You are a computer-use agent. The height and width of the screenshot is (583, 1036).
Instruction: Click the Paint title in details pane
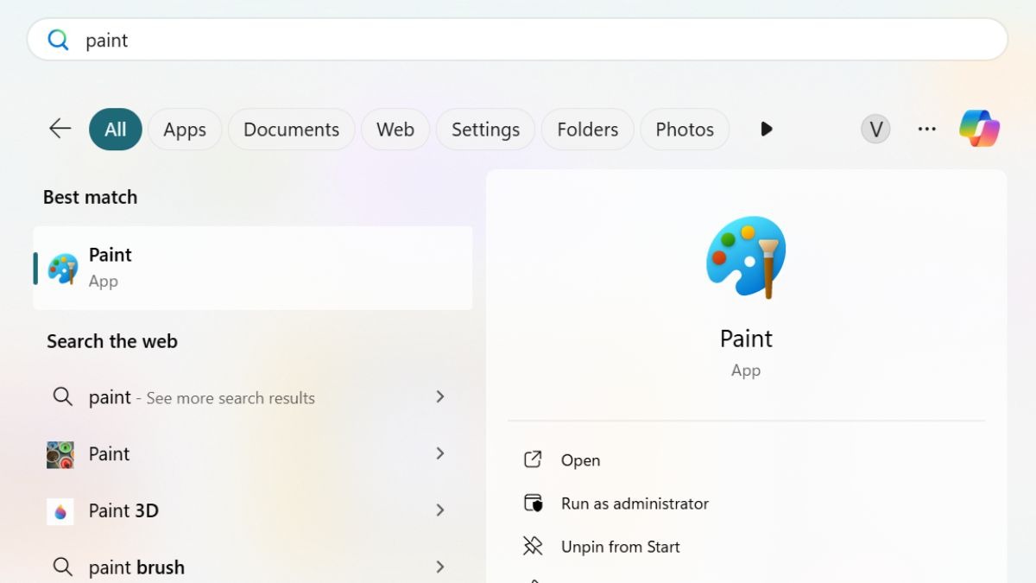746,339
